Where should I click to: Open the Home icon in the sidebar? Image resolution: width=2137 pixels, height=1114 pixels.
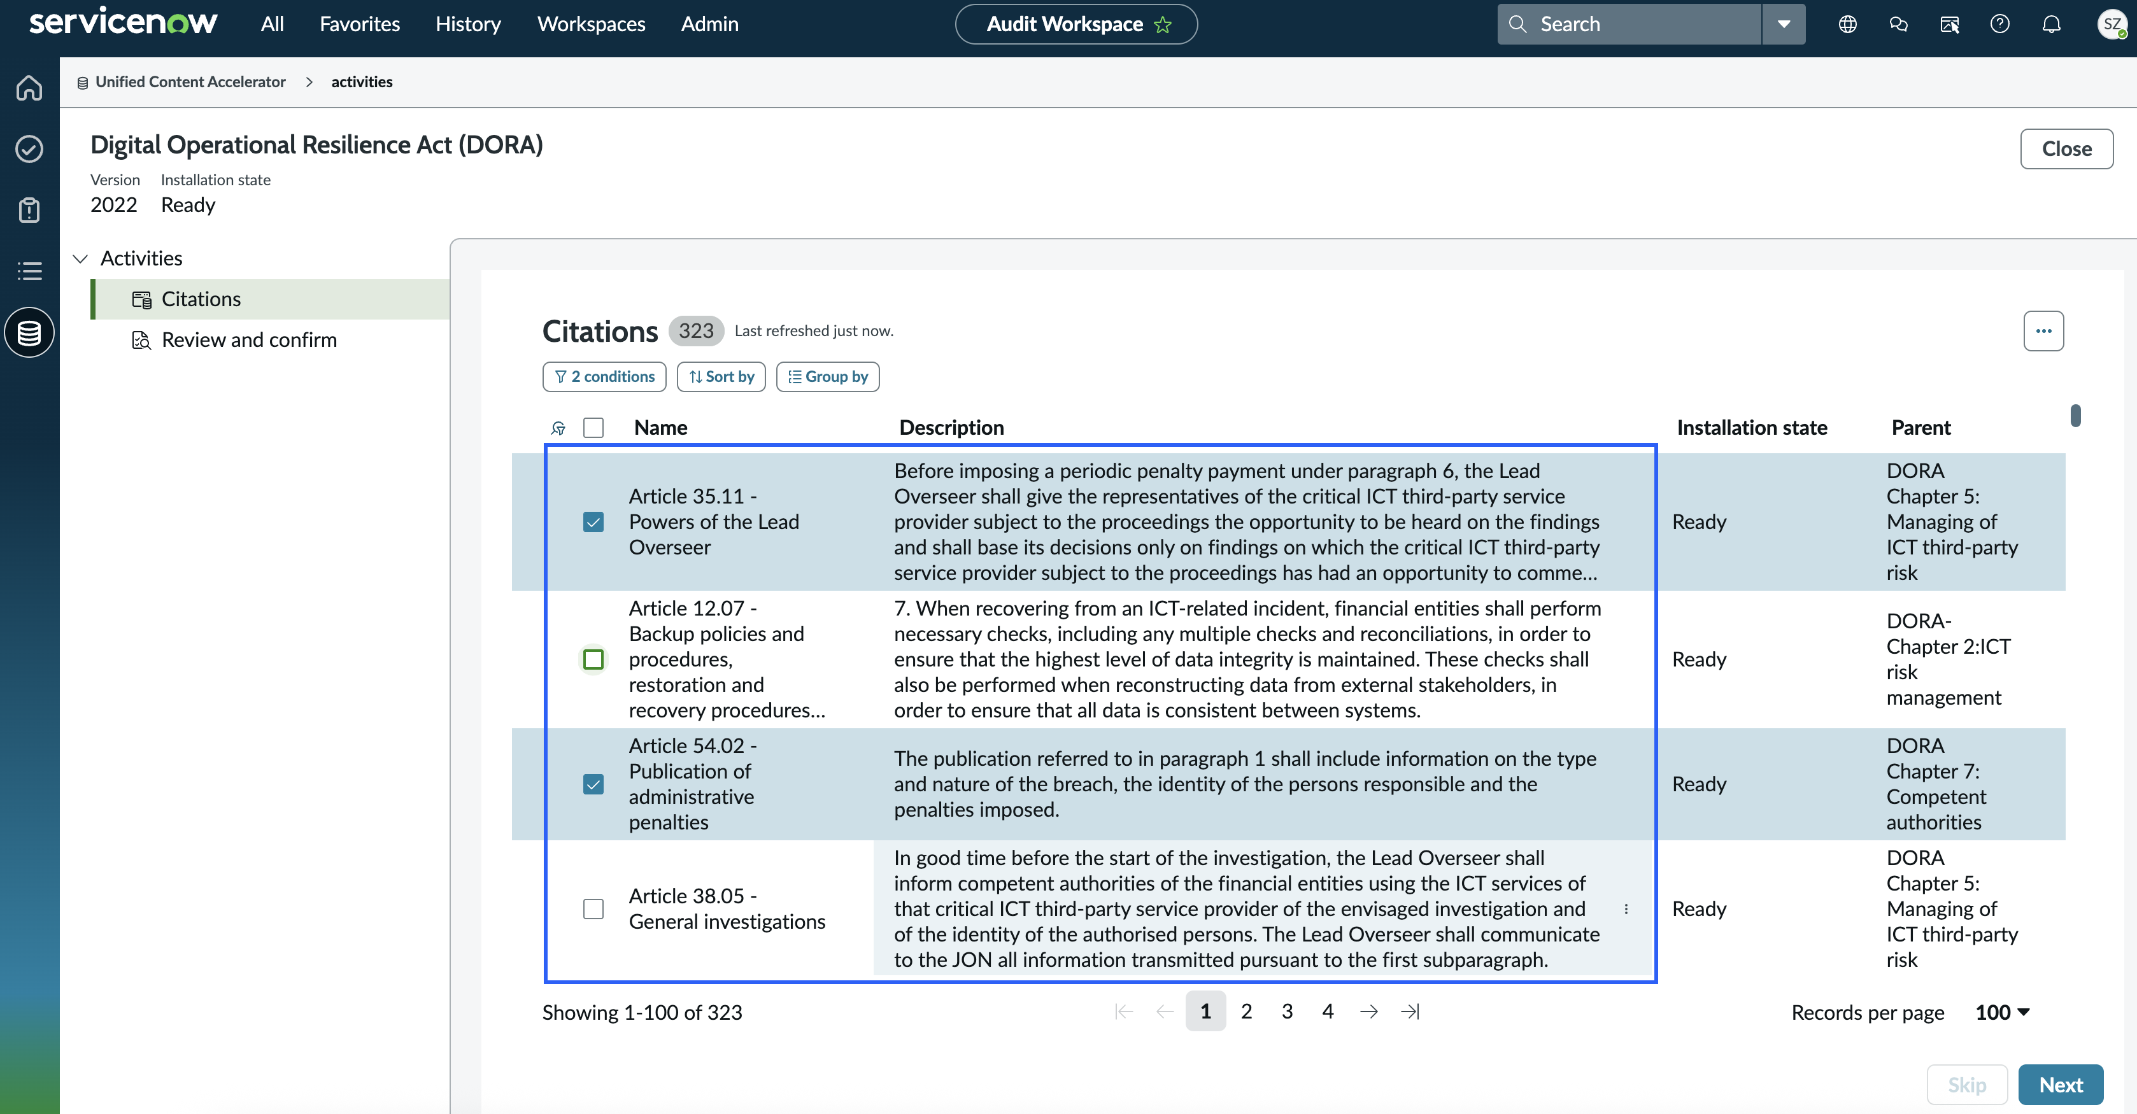coord(29,87)
